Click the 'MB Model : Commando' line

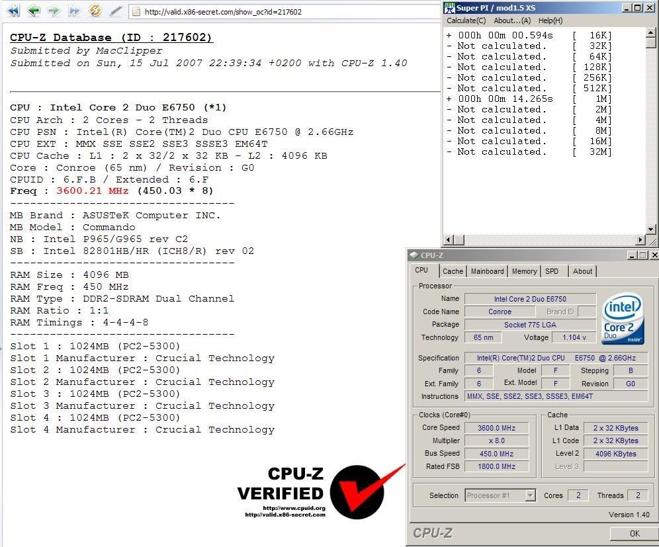(x=73, y=228)
